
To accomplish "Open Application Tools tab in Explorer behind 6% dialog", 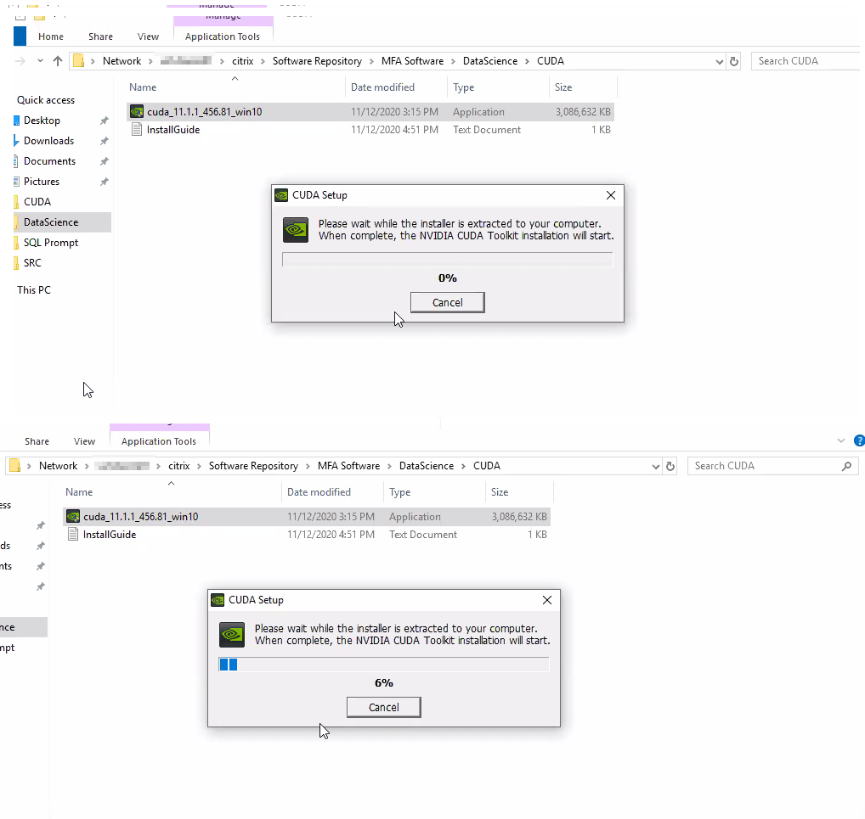I will (159, 441).
